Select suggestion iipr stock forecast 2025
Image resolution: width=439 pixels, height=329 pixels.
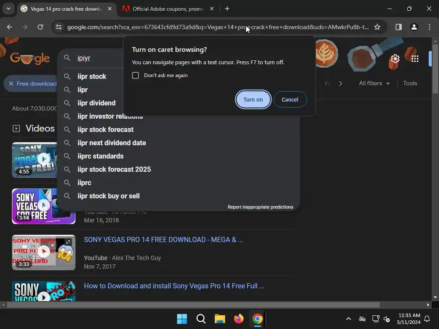114,169
